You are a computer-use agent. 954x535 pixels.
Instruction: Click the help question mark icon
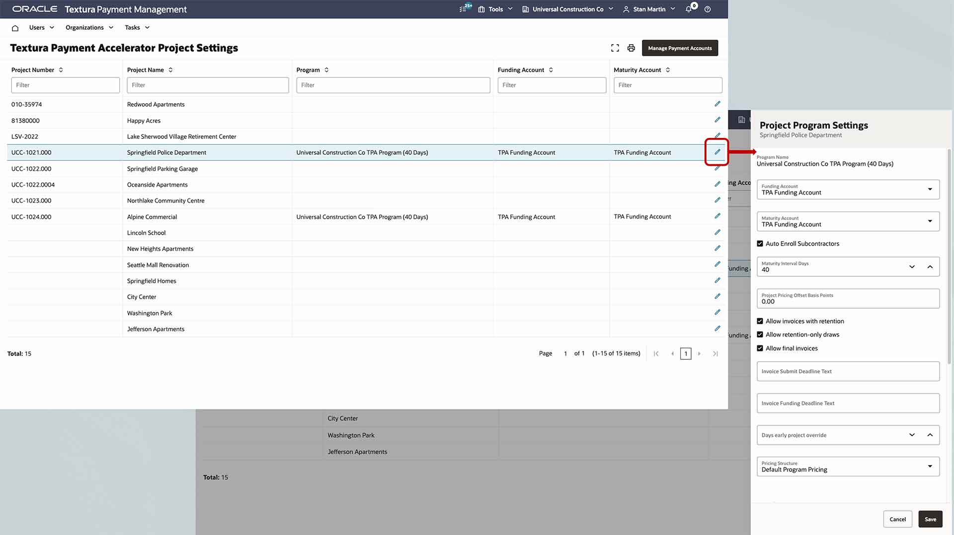coord(708,9)
